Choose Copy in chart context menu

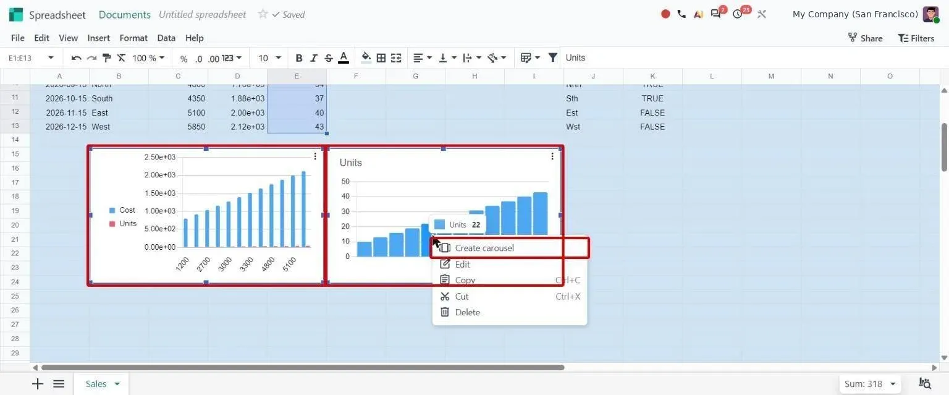[x=510, y=280]
